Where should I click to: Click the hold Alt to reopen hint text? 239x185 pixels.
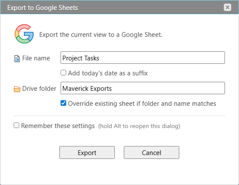click(x=139, y=126)
